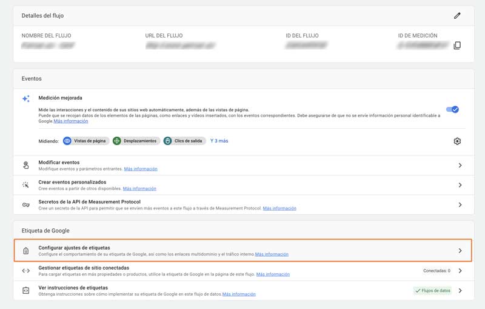Click the 'Medición mejorada' heading

60,98
